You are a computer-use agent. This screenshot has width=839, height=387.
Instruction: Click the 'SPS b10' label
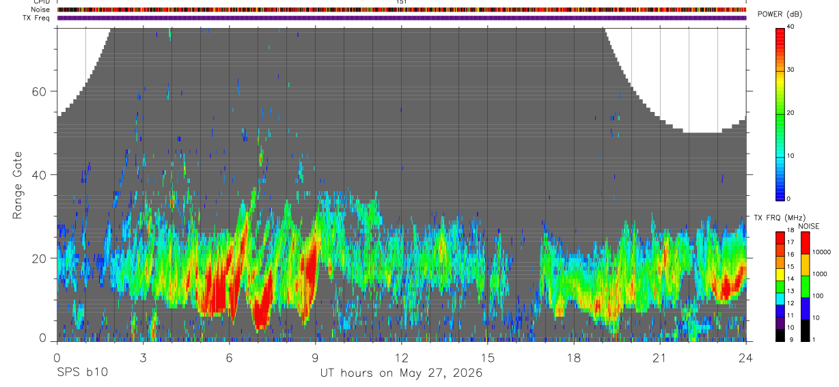81,373
